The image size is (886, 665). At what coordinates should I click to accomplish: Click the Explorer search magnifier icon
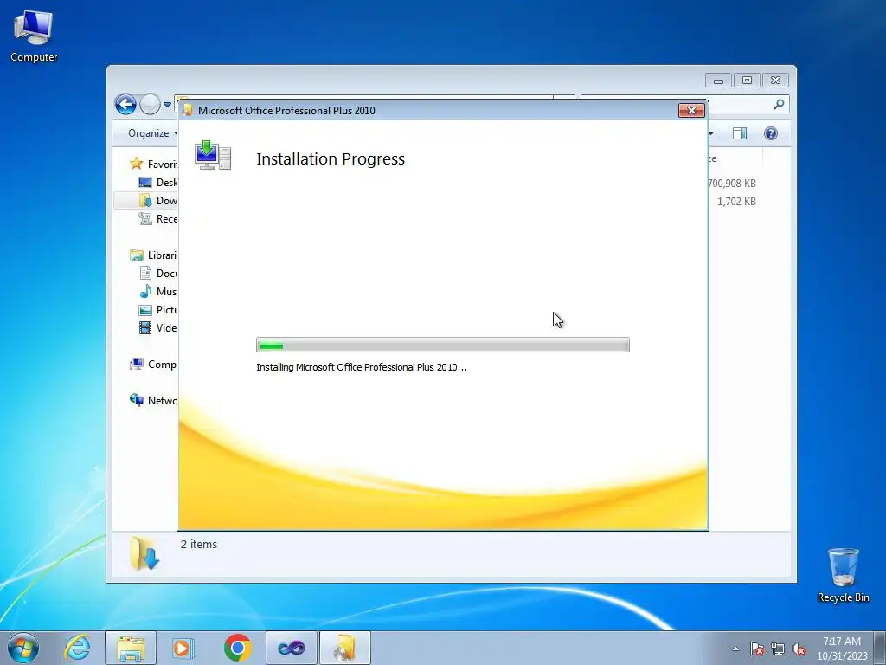(780, 104)
